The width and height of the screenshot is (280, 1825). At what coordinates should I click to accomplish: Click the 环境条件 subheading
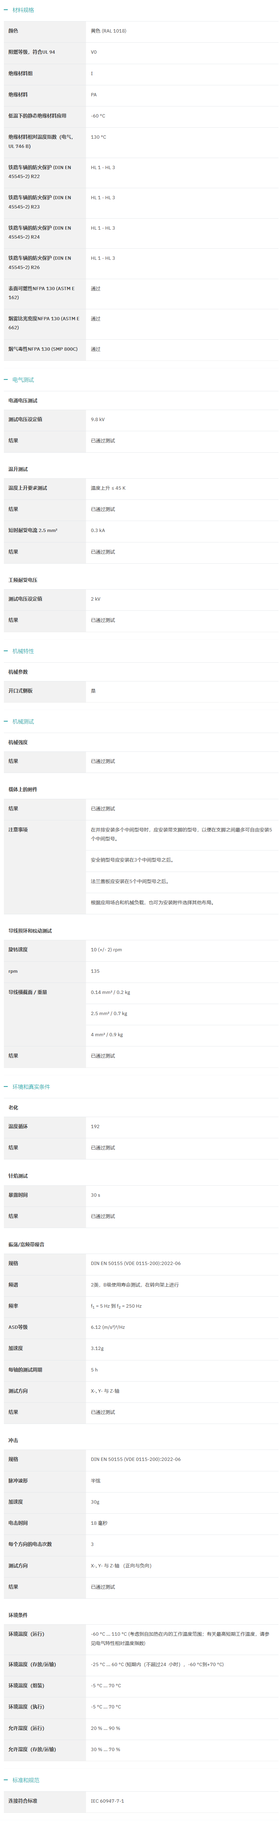point(18,1615)
